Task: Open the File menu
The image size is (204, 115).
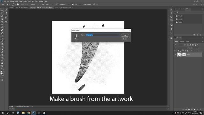Action: pos(4,1)
